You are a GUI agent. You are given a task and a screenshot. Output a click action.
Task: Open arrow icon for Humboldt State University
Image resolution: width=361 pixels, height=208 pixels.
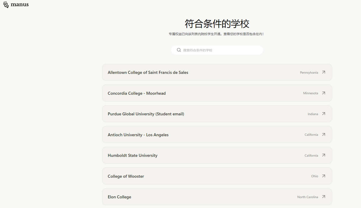(x=323, y=155)
